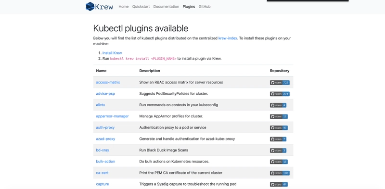Open GitHub stars badge for capture
This screenshot has width=385, height=189.
[279, 184]
